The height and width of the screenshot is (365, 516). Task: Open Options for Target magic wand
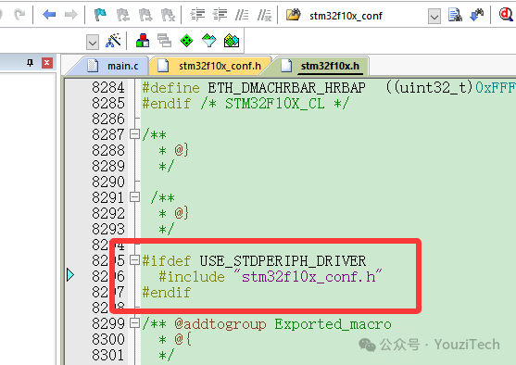[x=113, y=41]
